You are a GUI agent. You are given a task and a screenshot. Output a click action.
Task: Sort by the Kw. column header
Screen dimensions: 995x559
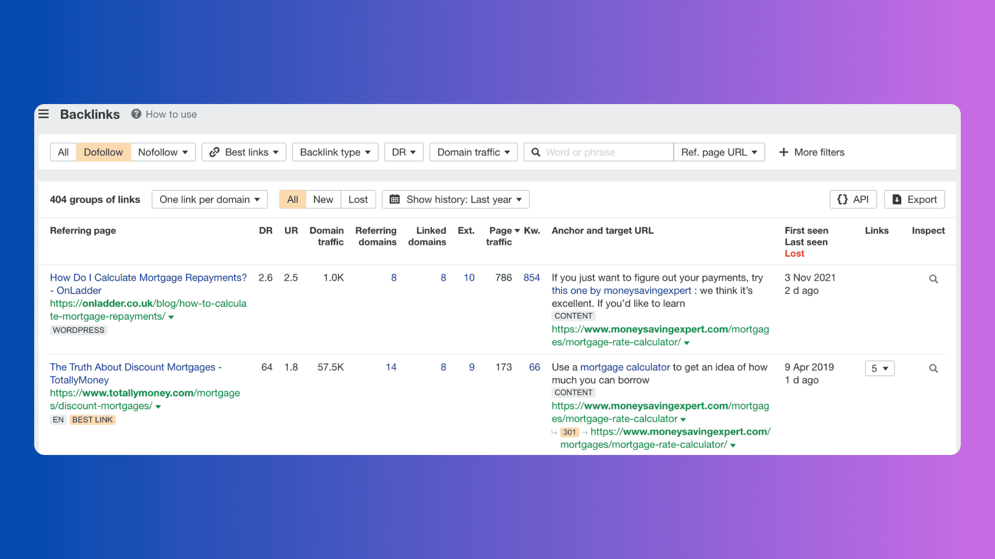click(532, 230)
